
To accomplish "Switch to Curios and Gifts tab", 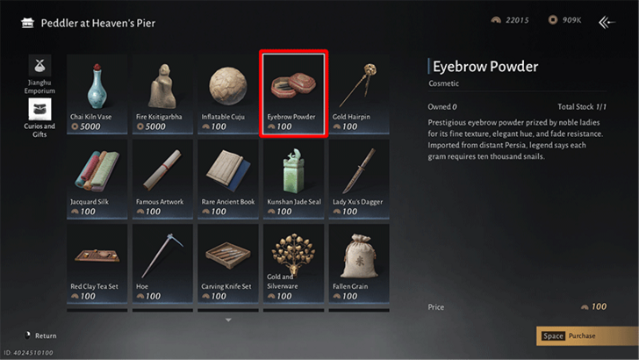I will coord(39,119).
